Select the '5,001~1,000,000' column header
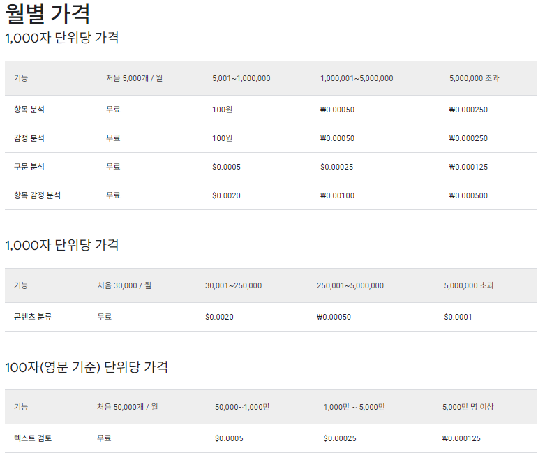This screenshot has height=453, width=538. 241,78
